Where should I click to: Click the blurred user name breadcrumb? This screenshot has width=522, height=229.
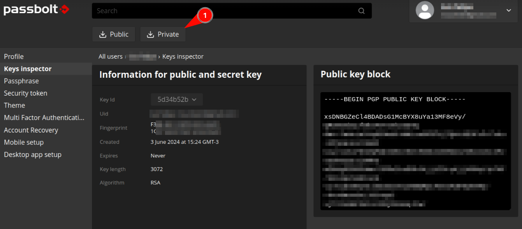pos(143,57)
